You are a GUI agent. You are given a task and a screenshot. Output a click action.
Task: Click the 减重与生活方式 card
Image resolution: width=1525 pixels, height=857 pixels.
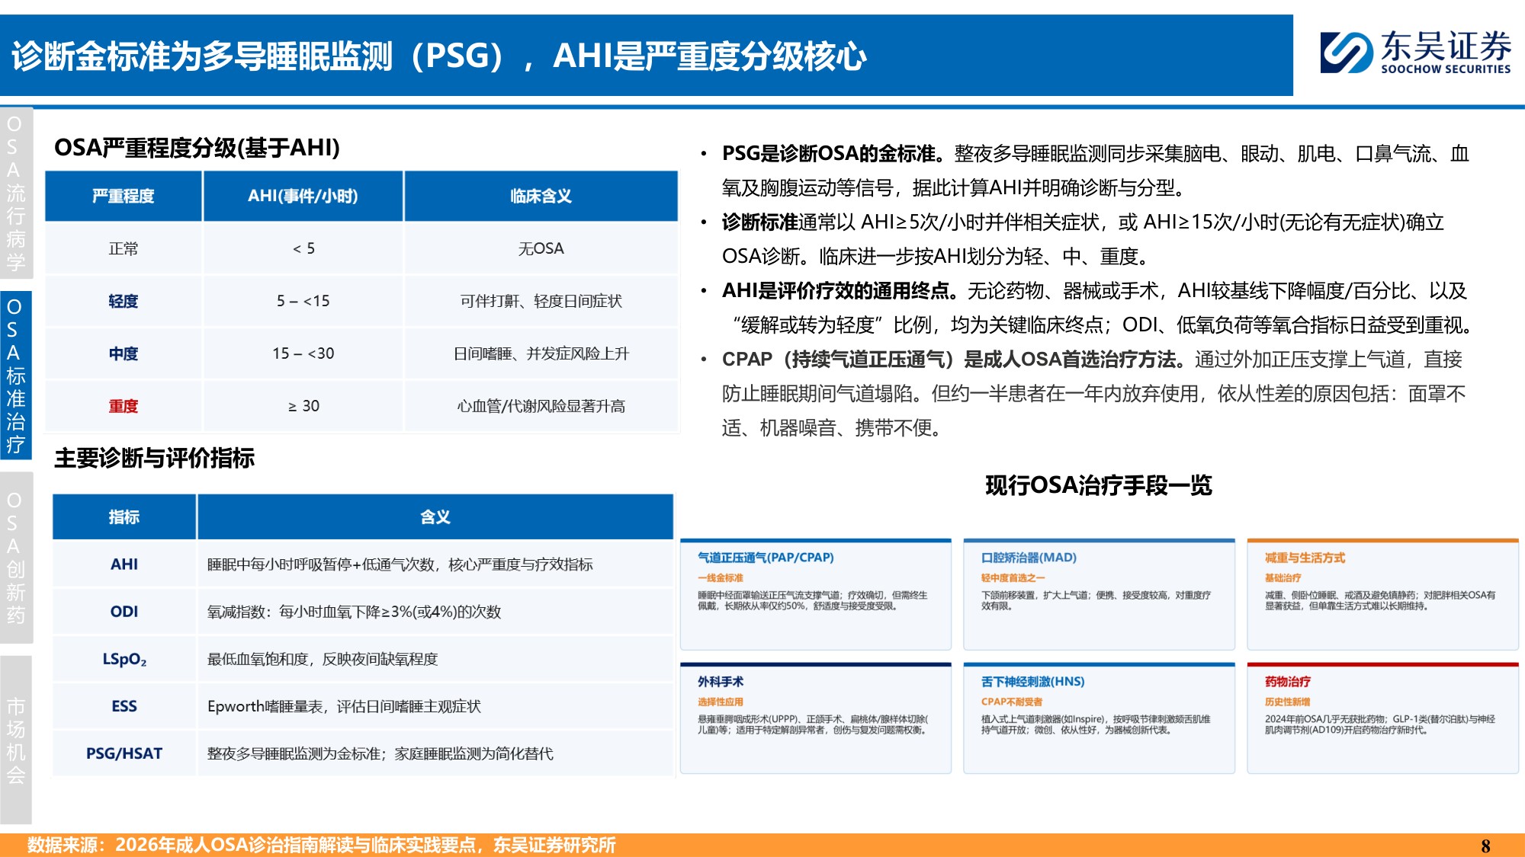(x=1382, y=594)
